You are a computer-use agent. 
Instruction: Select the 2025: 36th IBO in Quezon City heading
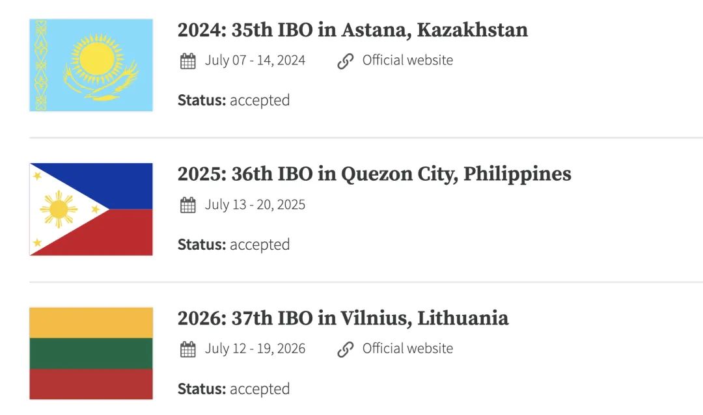point(374,174)
